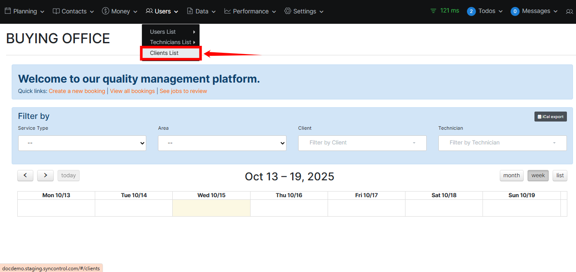
Task: Click the gear icon beside Settings
Action: pos(287,11)
